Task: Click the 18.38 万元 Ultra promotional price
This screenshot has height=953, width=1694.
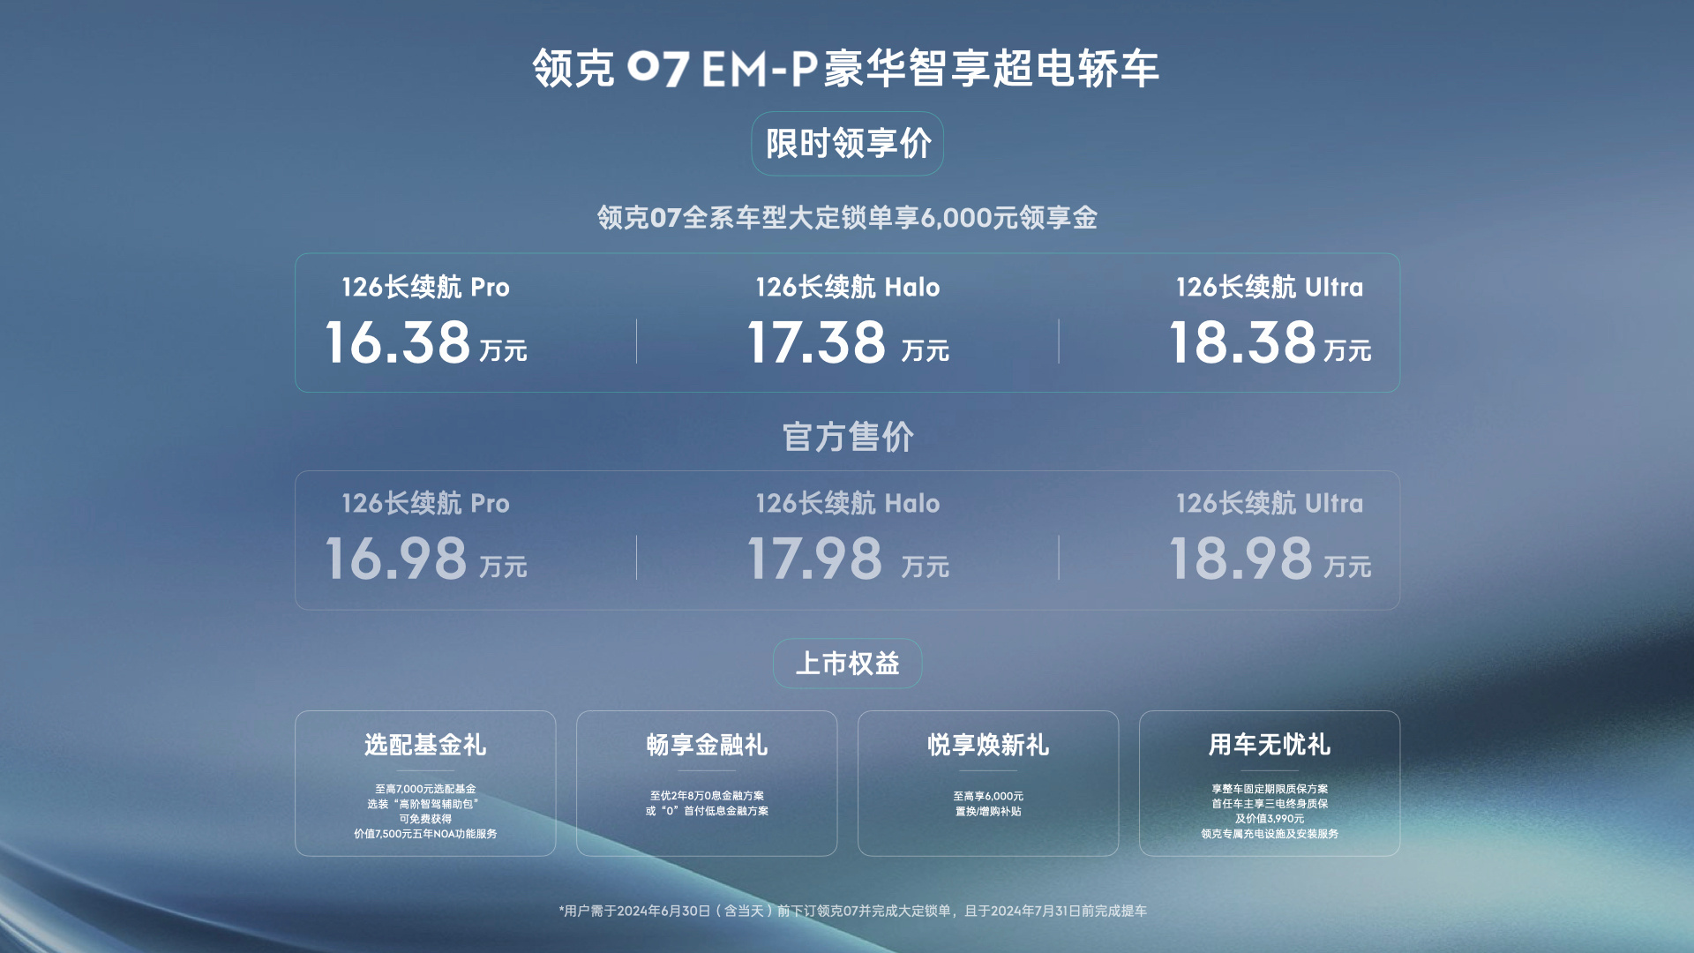Action: 1270,342
